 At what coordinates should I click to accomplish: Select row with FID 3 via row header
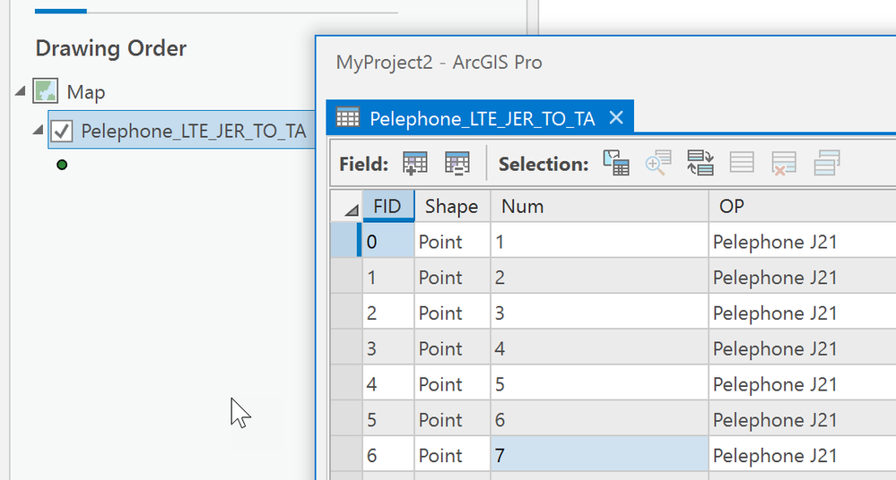click(x=345, y=348)
